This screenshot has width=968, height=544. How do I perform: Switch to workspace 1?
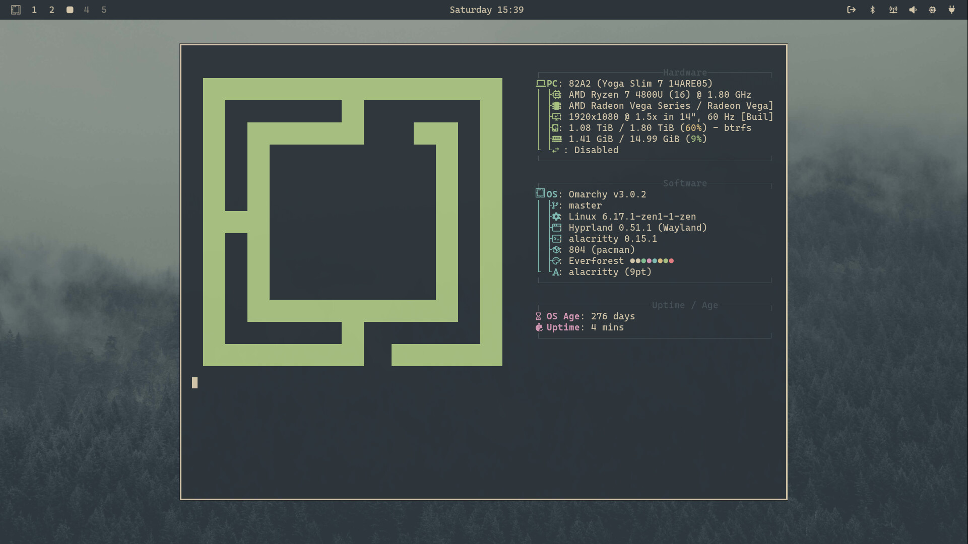34,10
